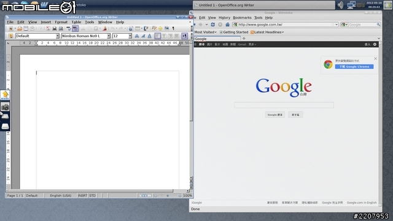Click the browser URL address field
393x221 pixels.
(285, 25)
